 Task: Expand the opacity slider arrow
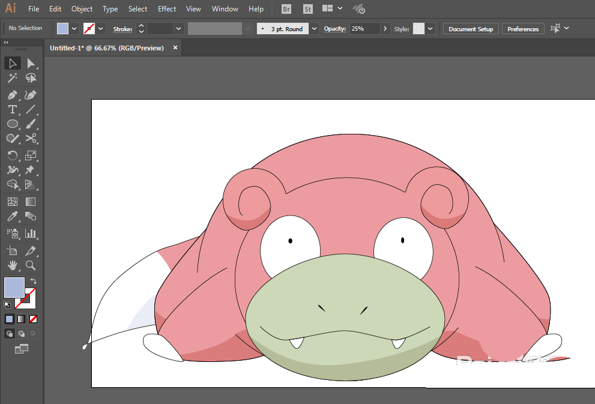(385, 28)
